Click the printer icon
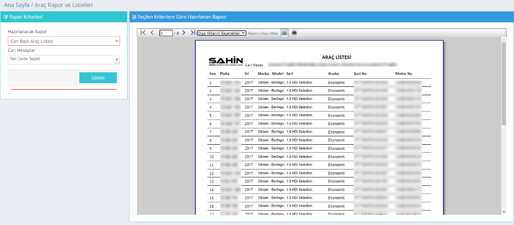Image resolution: width=514 pixels, height=225 pixels. [x=294, y=33]
